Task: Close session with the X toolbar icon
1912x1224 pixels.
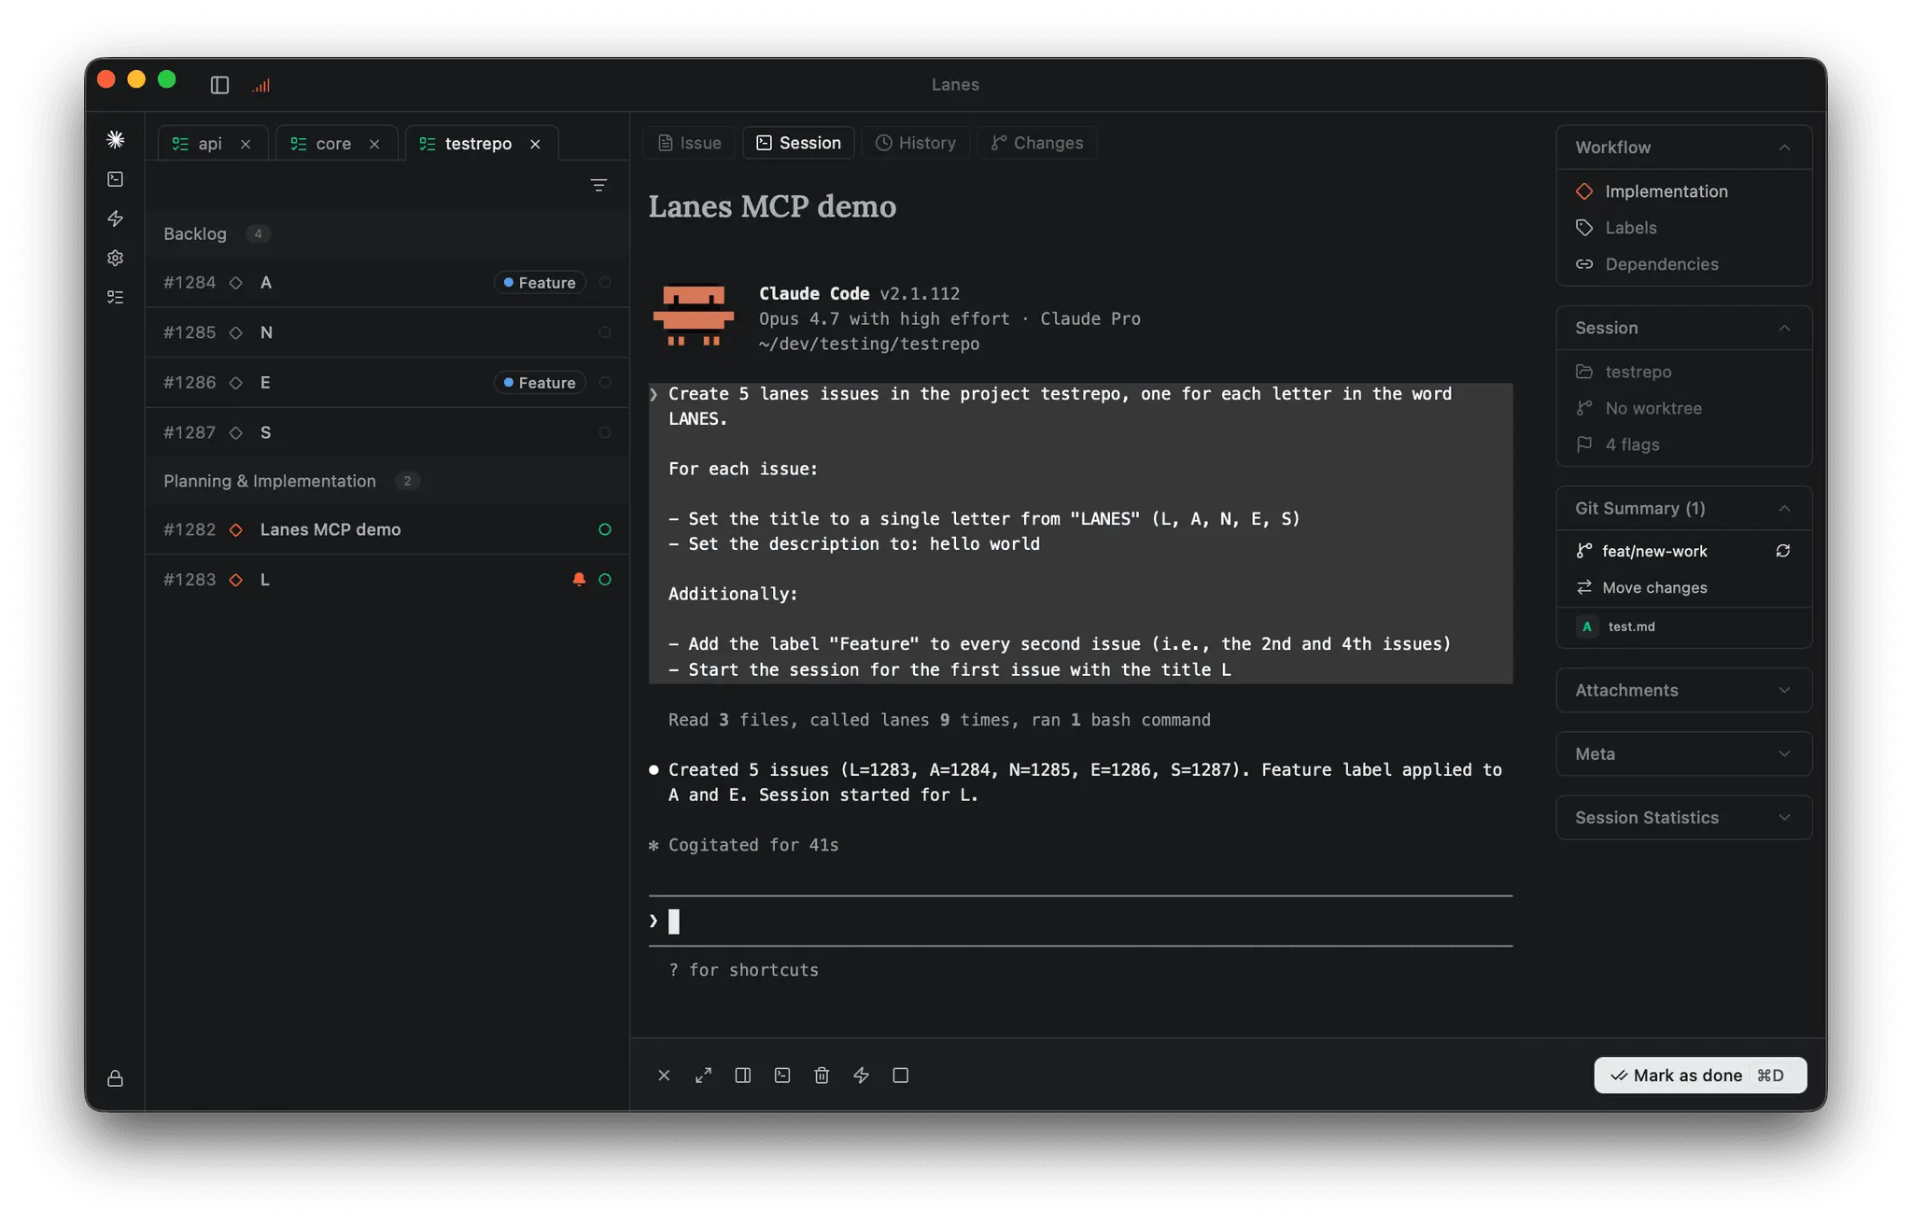Action: 664,1076
